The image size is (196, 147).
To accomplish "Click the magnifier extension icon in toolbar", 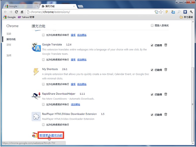I will pyautogui.click(x=179, y=12).
